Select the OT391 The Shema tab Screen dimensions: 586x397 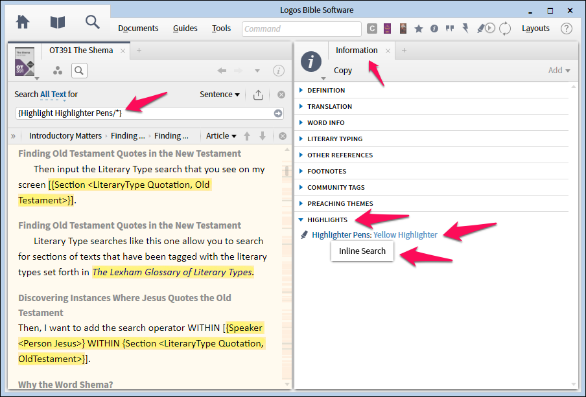(x=81, y=51)
